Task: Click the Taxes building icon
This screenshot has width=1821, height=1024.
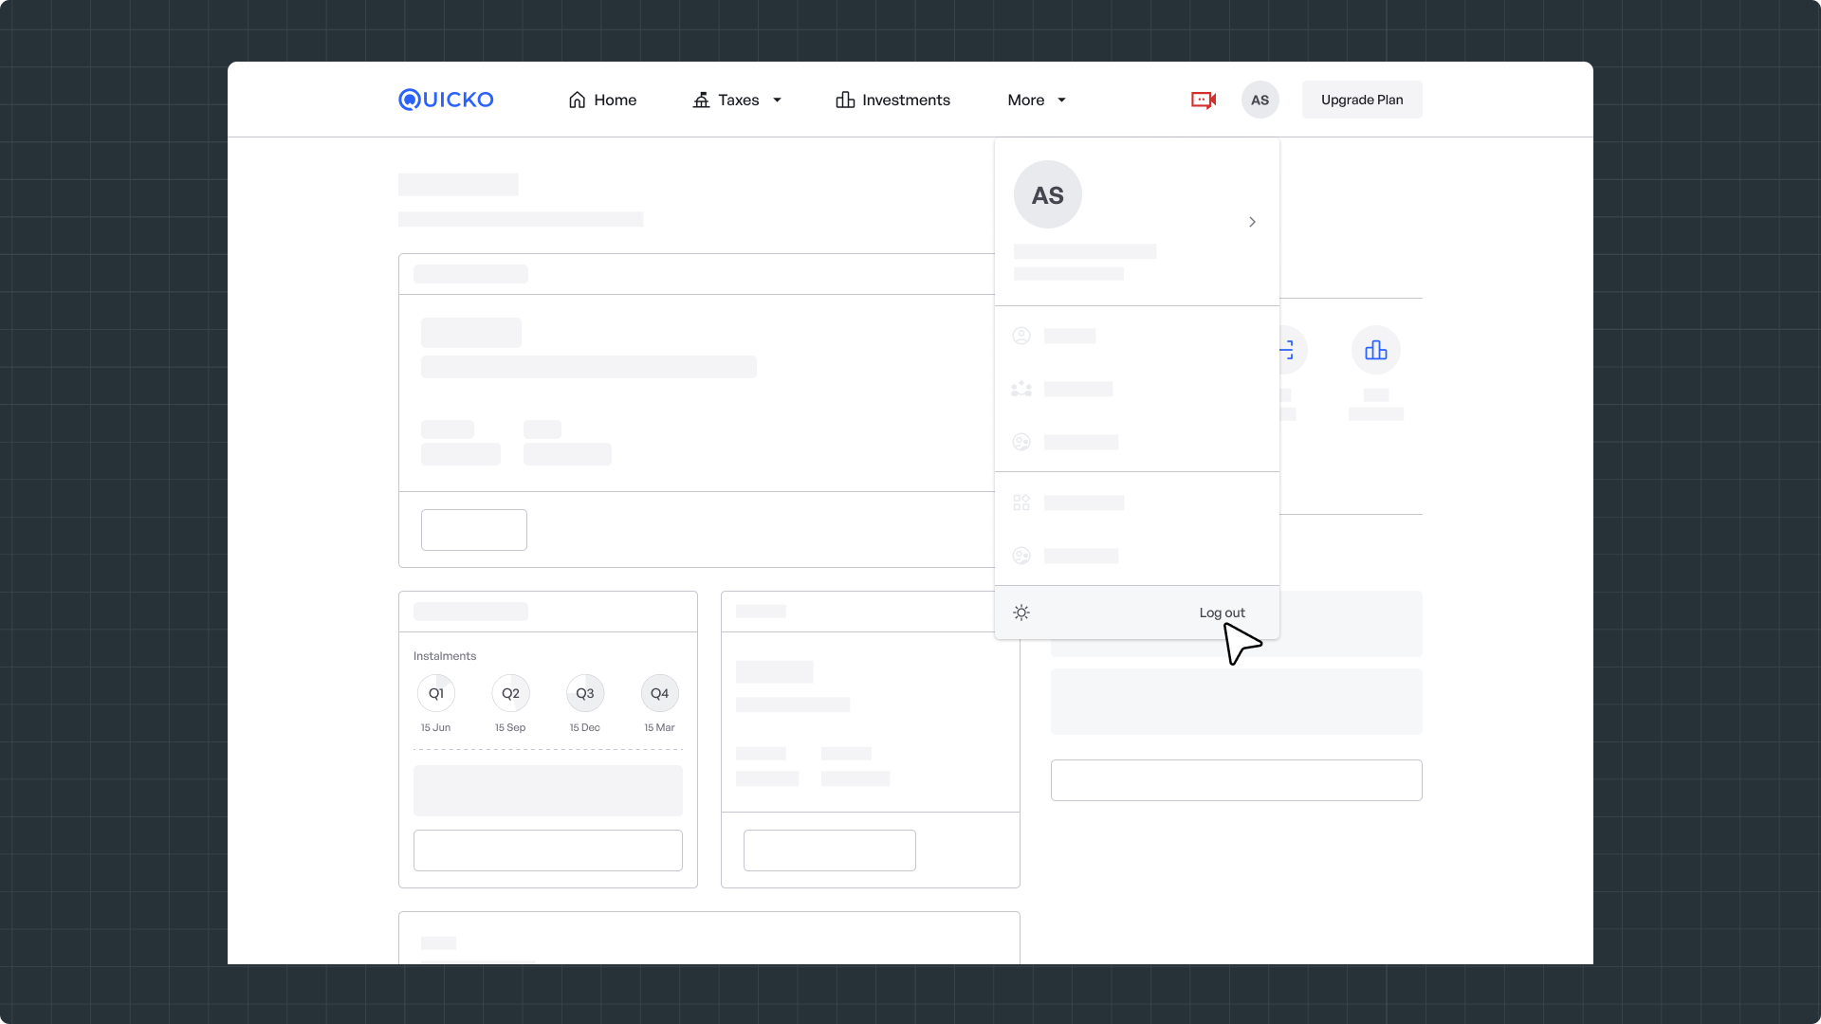Action: [701, 100]
